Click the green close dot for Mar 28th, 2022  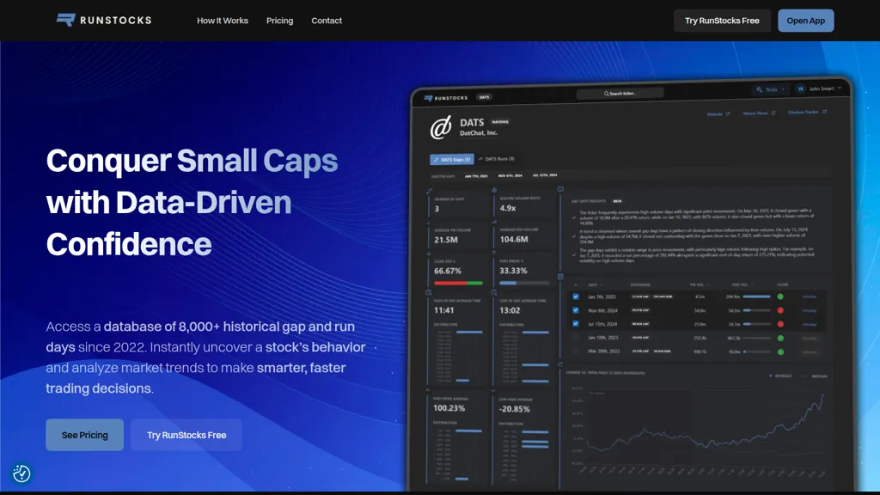(x=780, y=351)
